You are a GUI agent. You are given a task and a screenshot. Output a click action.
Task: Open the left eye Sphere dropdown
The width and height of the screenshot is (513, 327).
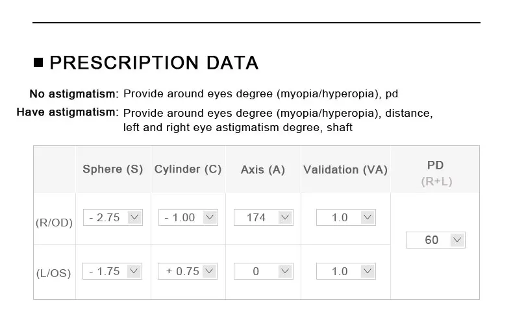112,271
